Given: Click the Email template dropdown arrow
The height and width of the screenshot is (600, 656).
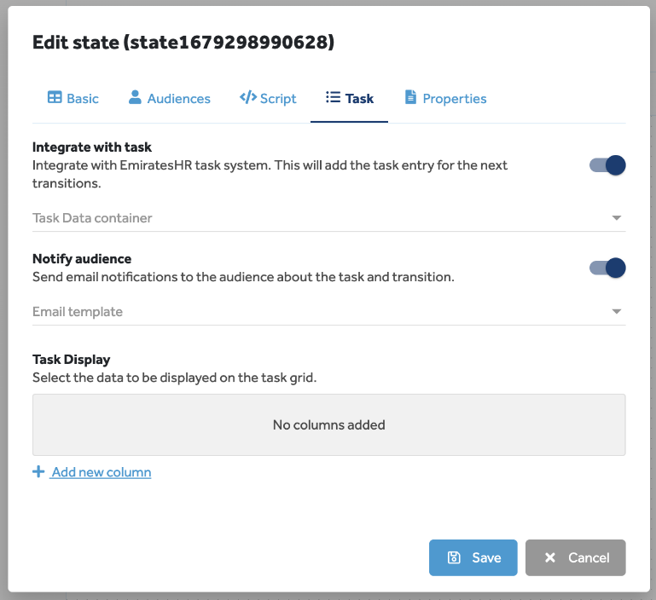Looking at the screenshot, I should coord(616,311).
